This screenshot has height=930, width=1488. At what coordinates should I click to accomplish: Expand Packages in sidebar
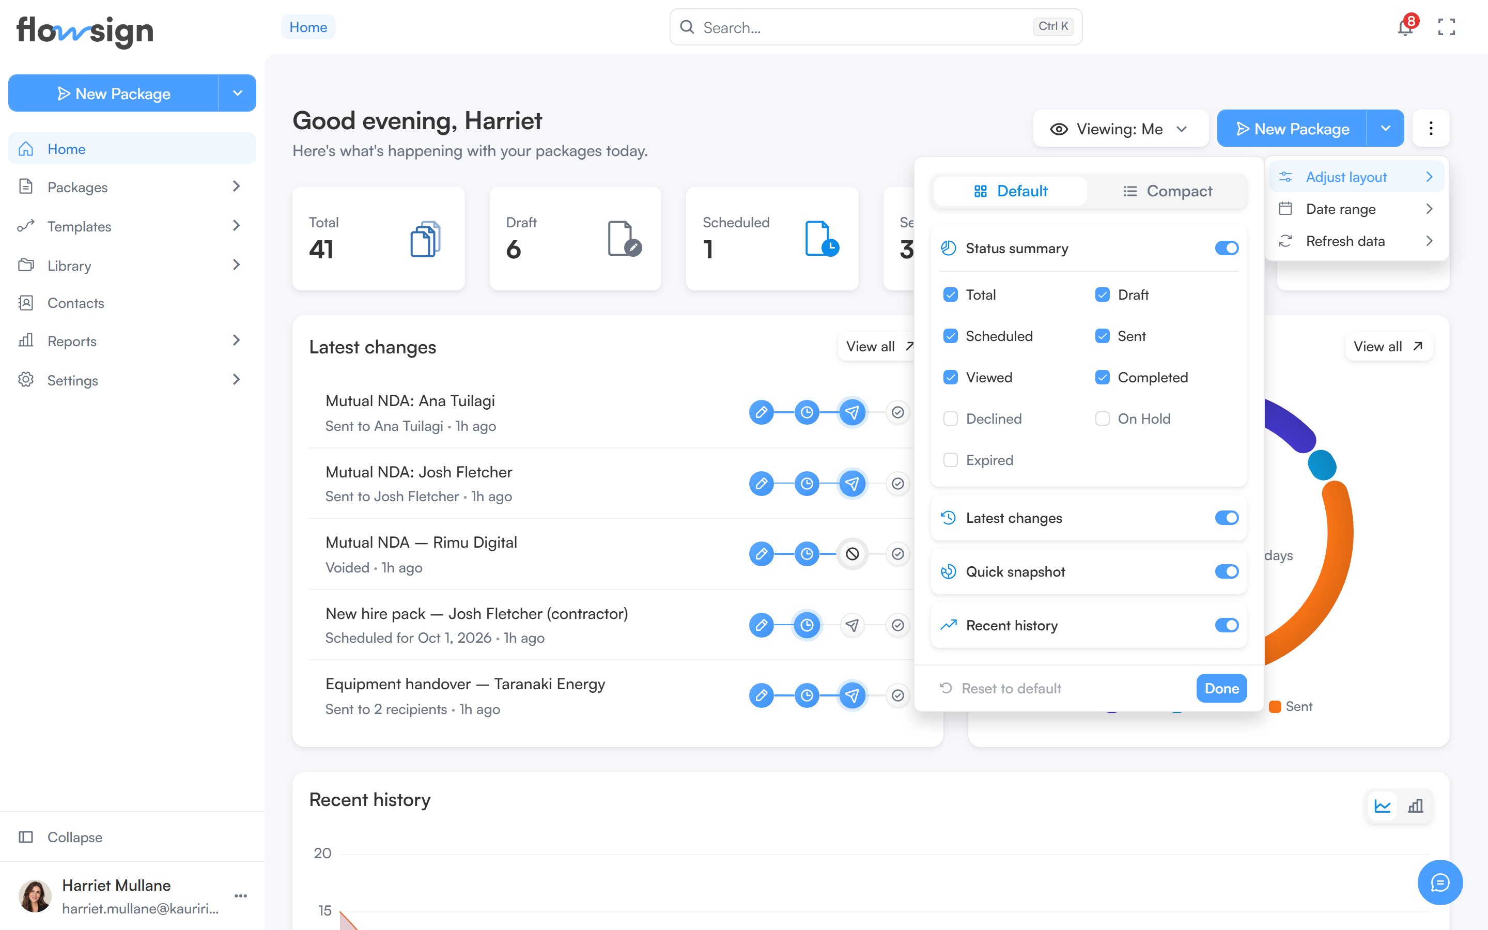click(x=236, y=187)
